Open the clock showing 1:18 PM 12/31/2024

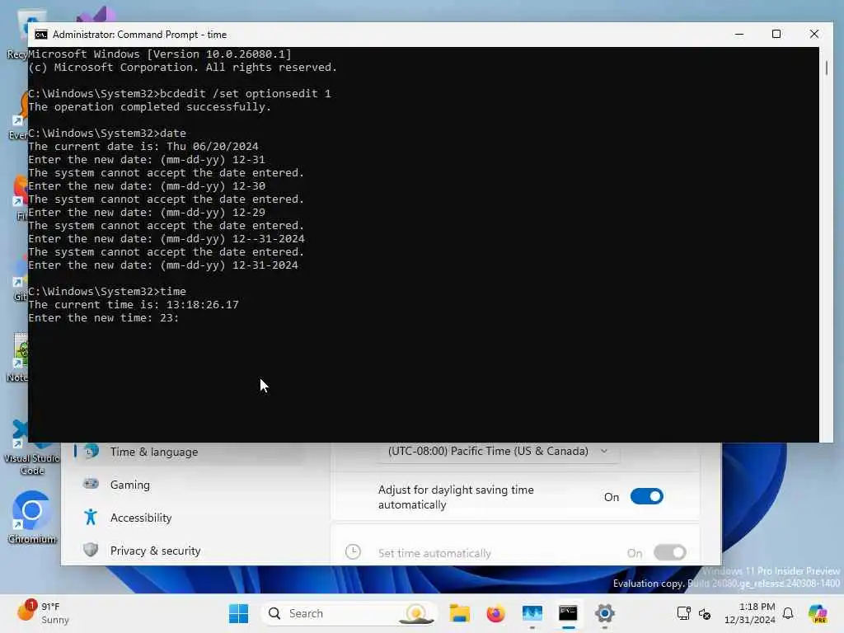point(749,613)
